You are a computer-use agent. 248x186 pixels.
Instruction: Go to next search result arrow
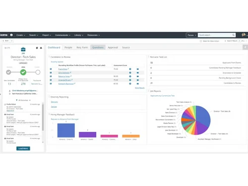point(246,41)
